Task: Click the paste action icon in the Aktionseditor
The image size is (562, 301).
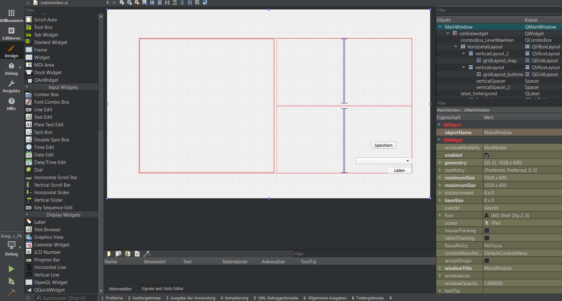Action: point(127,254)
